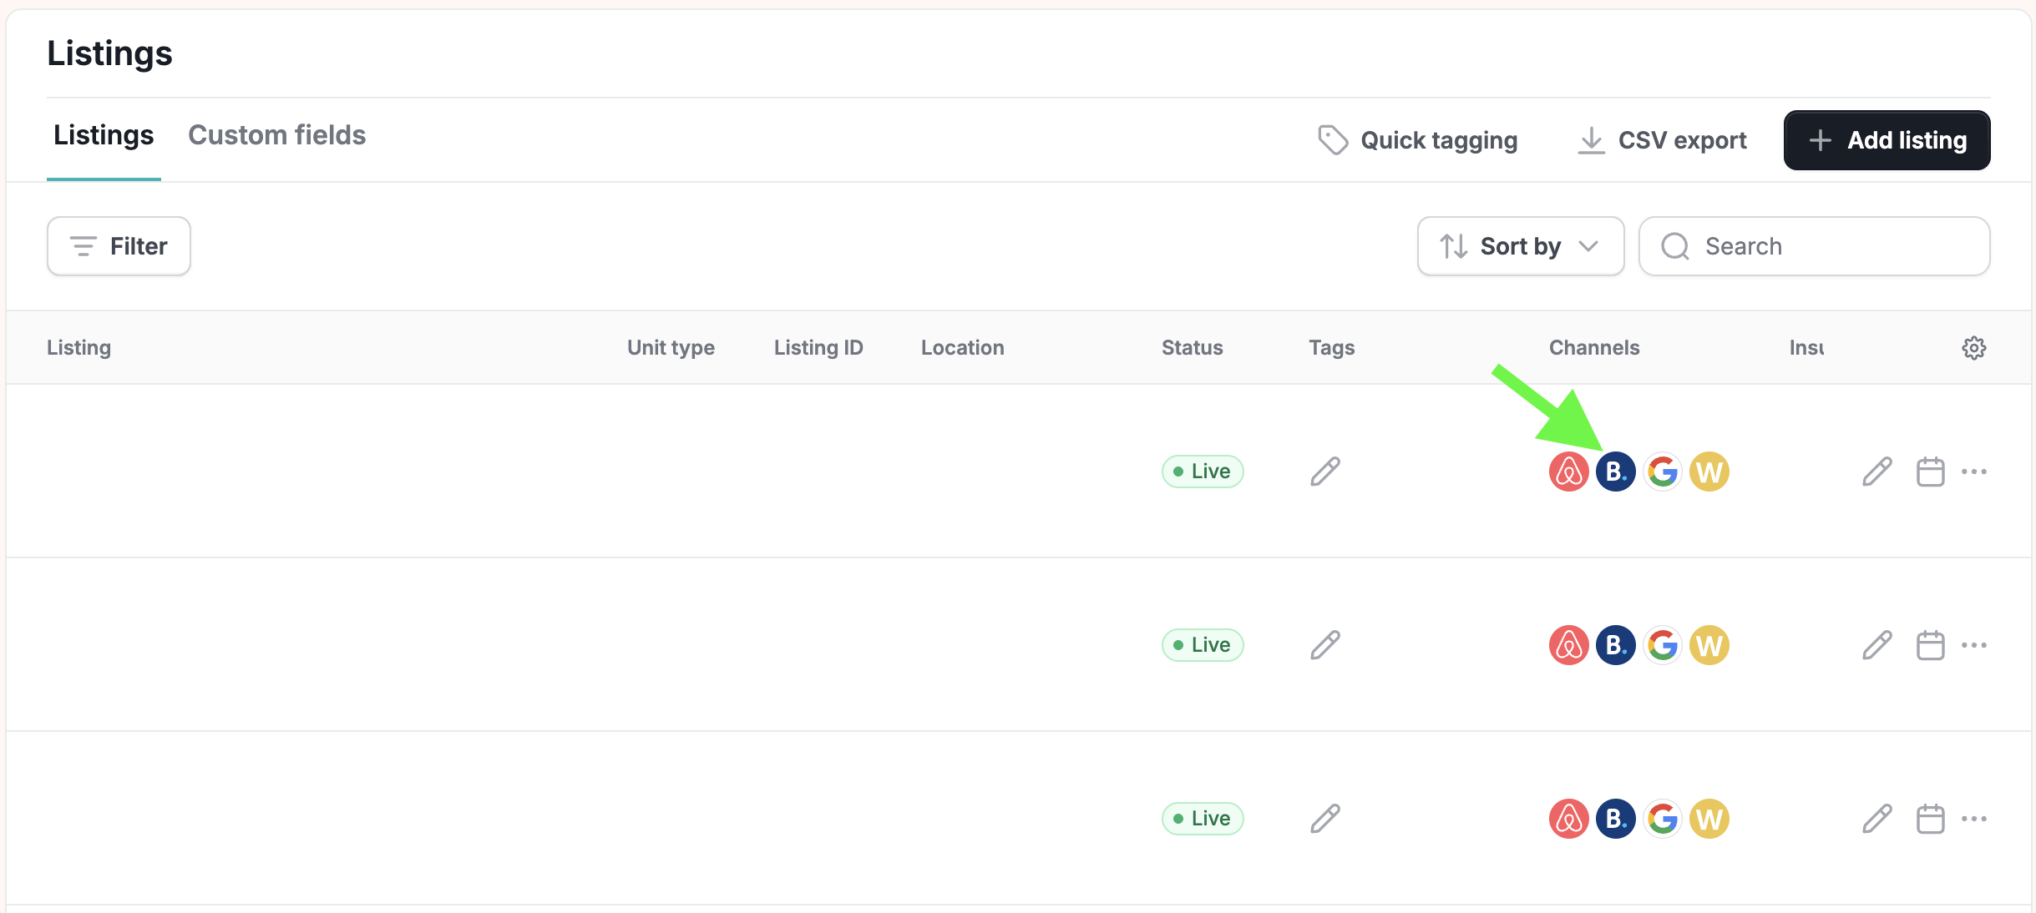
Task: Select the Listings tab
Action: point(104,135)
